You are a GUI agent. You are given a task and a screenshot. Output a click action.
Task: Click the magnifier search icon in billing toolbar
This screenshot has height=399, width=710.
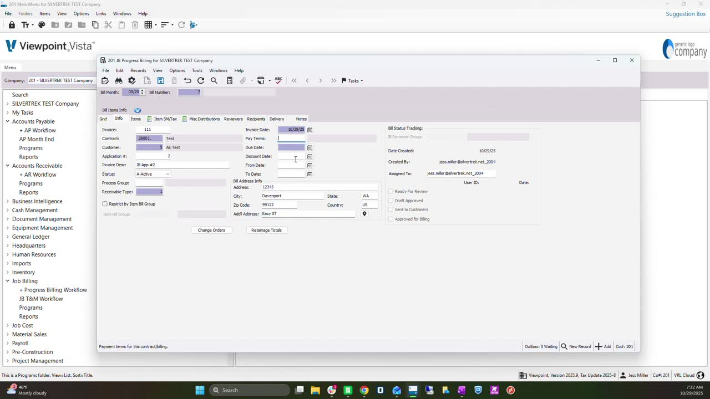click(x=214, y=81)
